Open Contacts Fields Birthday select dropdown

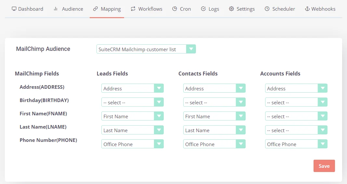click(x=214, y=102)
